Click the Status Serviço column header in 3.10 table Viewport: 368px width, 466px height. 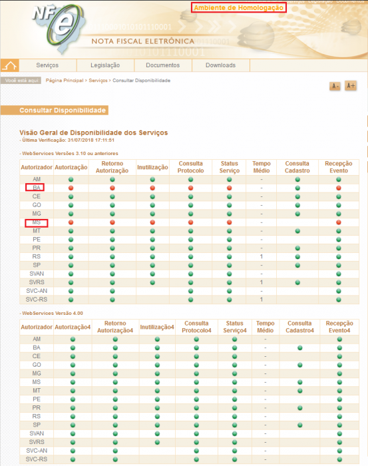[x=230, y=167]
